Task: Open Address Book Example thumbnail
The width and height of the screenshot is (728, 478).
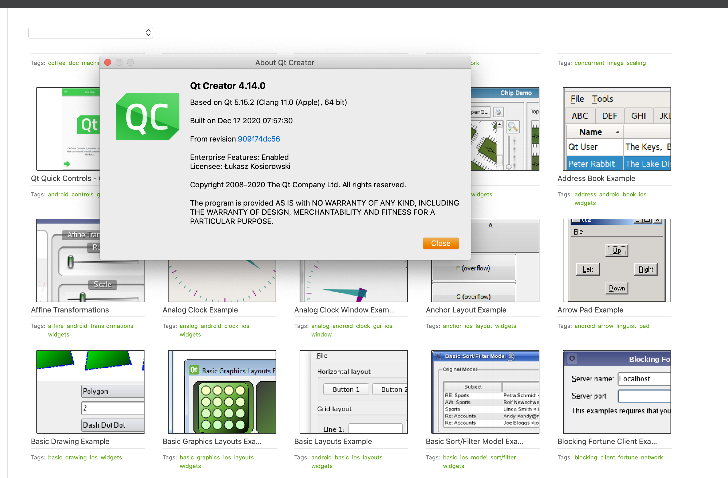Action: [617, 129]
